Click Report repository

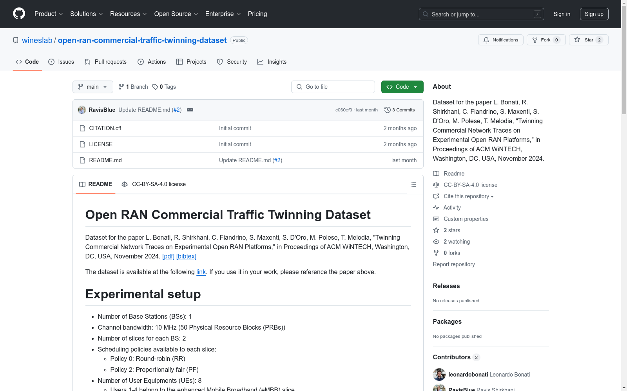tap(454, 264)
